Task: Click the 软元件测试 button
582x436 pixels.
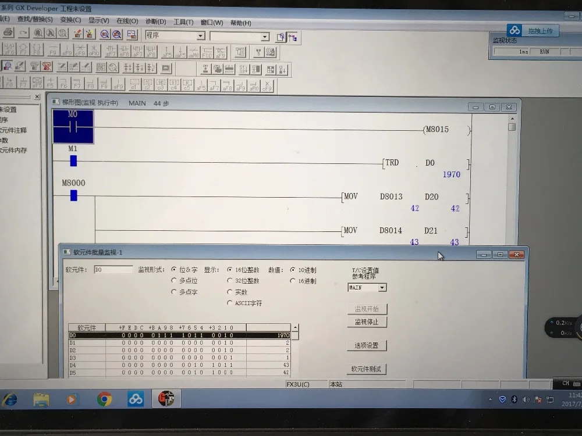Action: (x=367, y=369)
